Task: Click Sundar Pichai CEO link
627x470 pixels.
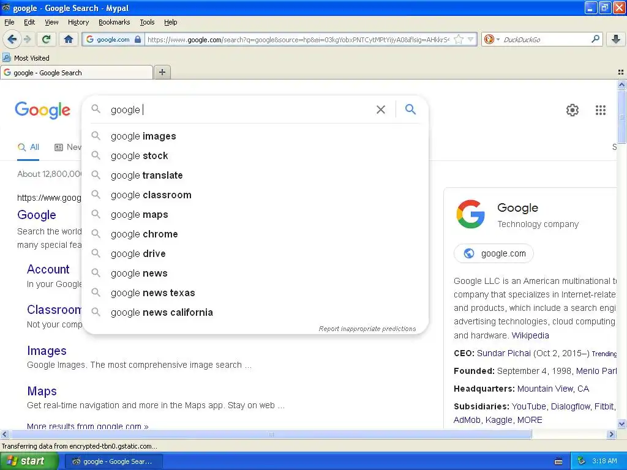Action: (504, 353)
